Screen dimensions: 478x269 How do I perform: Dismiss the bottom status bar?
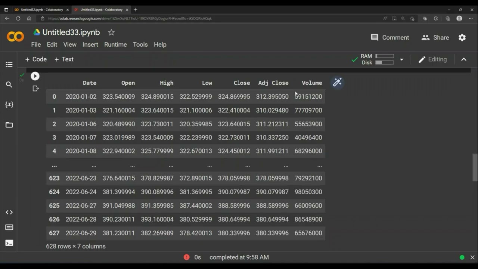(472, 257)
